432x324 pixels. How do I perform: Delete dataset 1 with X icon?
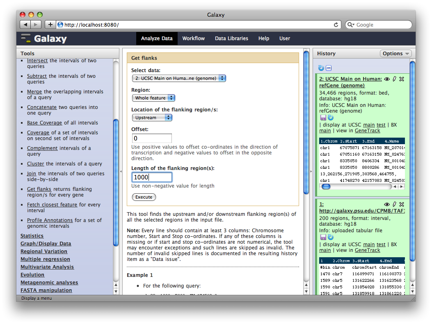(402, 204)
